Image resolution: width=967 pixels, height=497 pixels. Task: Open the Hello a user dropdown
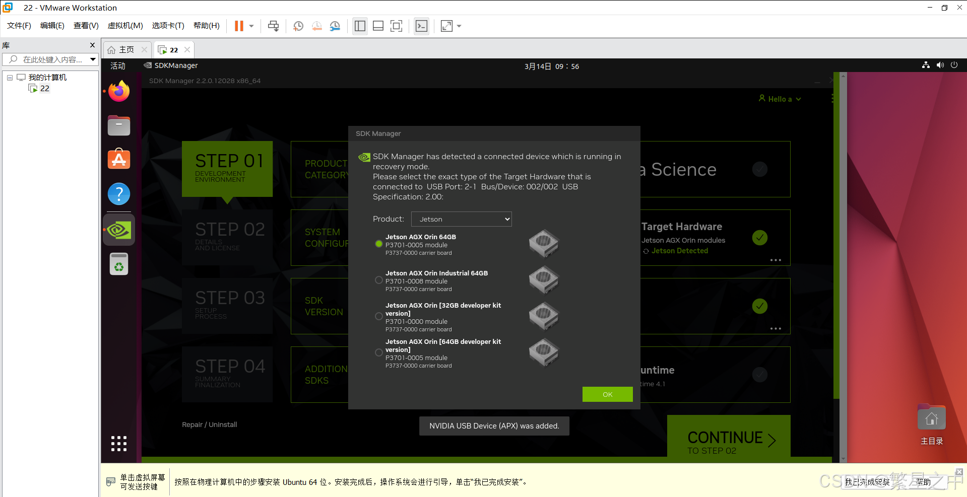pos(780,99)
